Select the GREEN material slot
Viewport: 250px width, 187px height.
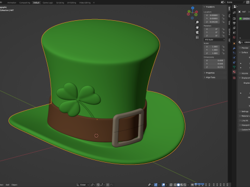click(244, 19)
